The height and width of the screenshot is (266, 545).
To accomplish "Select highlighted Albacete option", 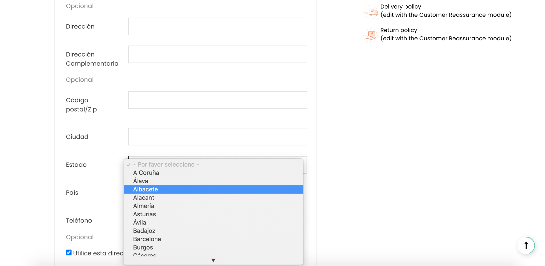I will 213,189.
